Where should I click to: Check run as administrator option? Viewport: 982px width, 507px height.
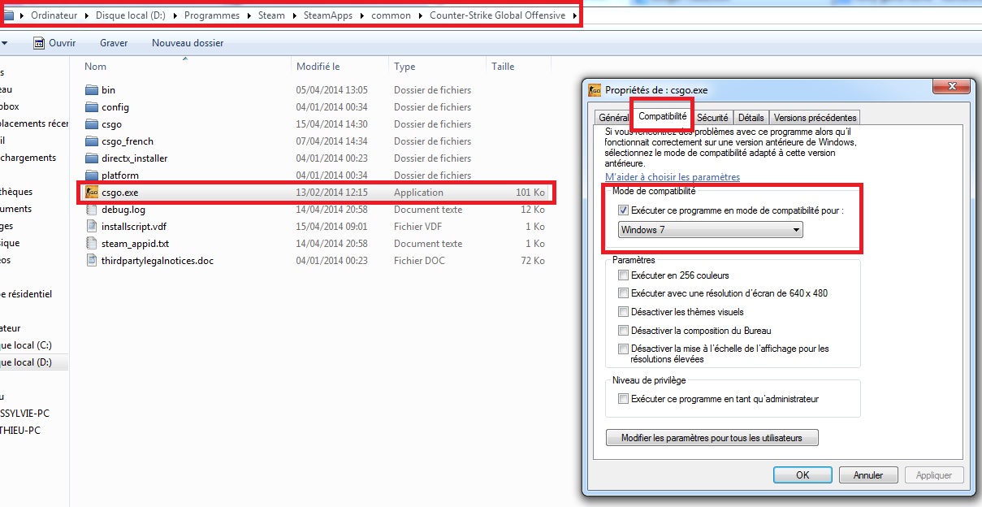(x=623, y=399)
